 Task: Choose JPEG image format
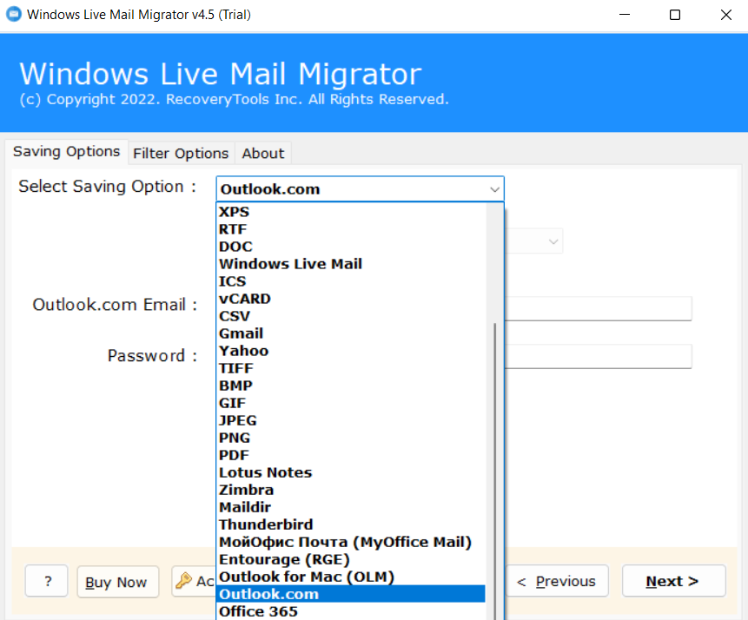pos(351,420)
